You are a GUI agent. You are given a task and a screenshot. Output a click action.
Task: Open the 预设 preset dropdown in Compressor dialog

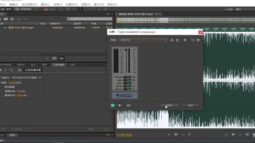(x=143, y=40)
